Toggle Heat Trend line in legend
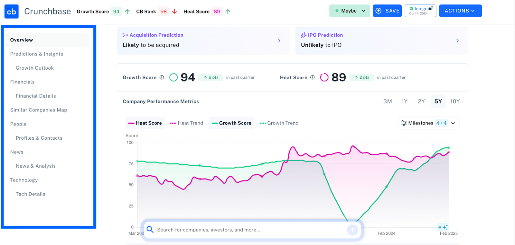Viewport: 515px width, 245px height. 187,123
